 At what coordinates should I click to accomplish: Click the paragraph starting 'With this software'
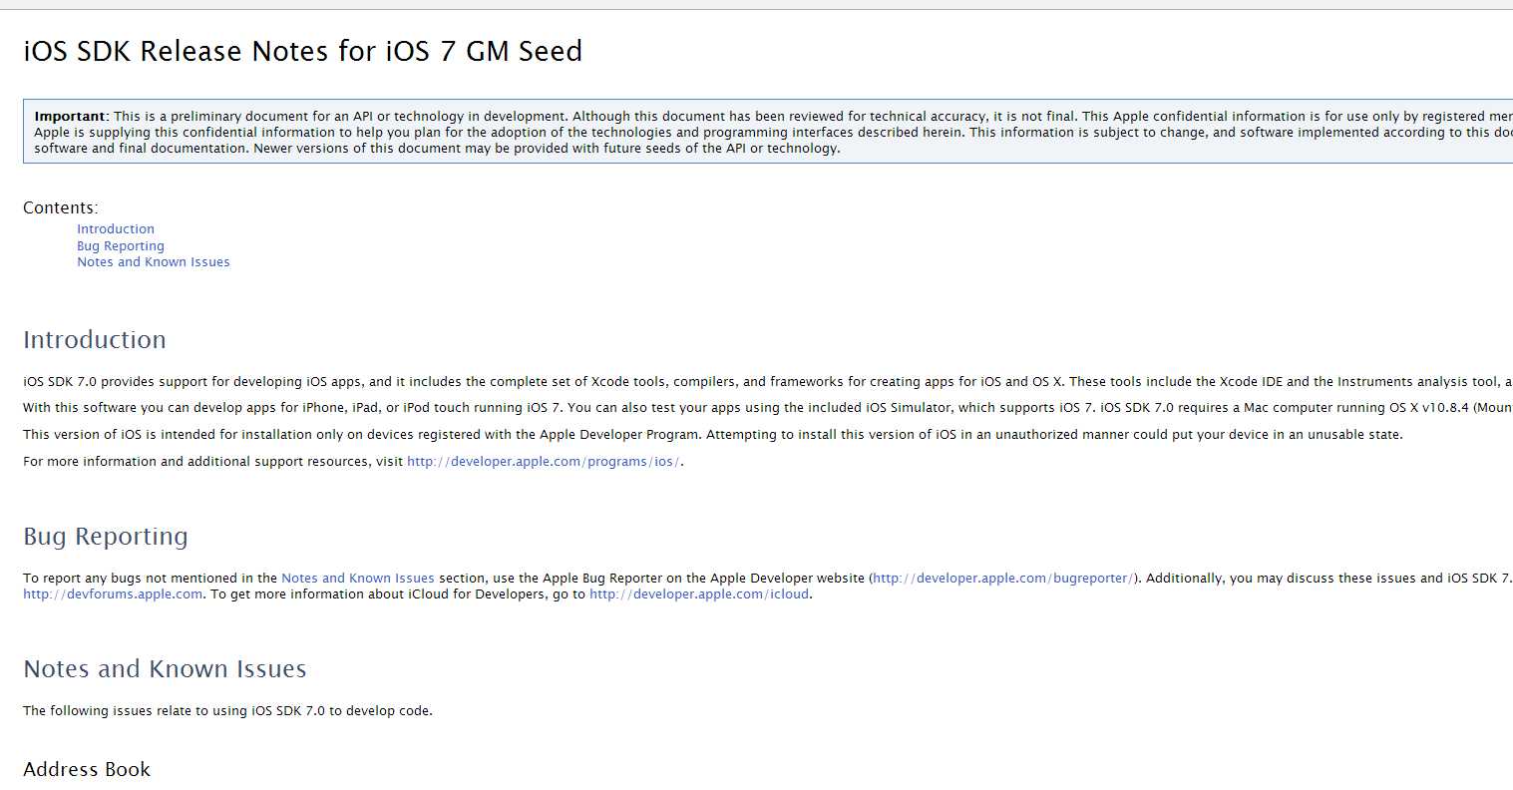(768, 408)
